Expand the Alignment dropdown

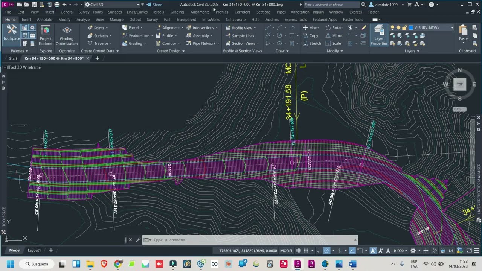click(x=182, y=28)
